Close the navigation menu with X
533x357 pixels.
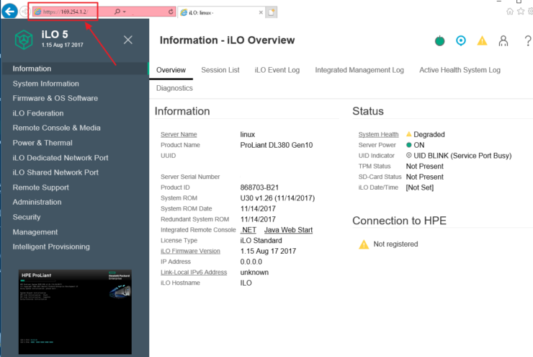(x=128, y=40)
